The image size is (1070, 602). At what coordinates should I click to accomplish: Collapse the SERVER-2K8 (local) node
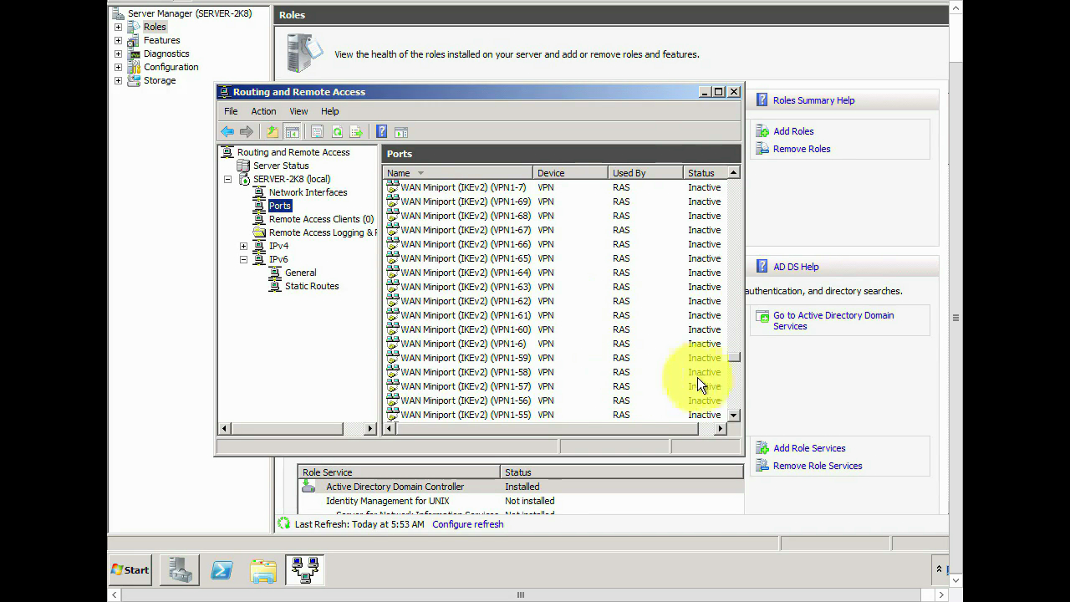(227, 179)
